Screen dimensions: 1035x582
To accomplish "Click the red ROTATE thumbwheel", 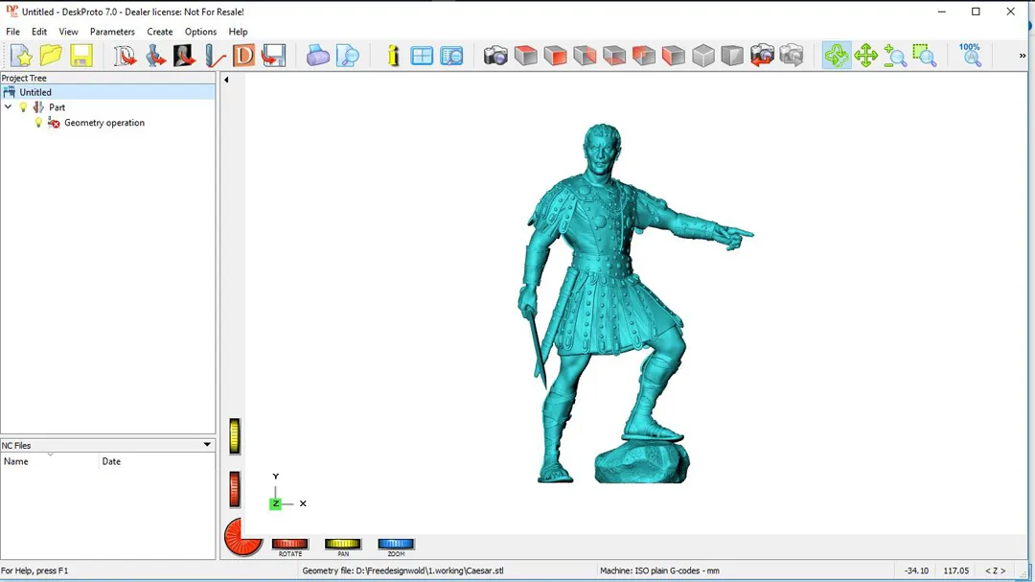I will point(289,544).
